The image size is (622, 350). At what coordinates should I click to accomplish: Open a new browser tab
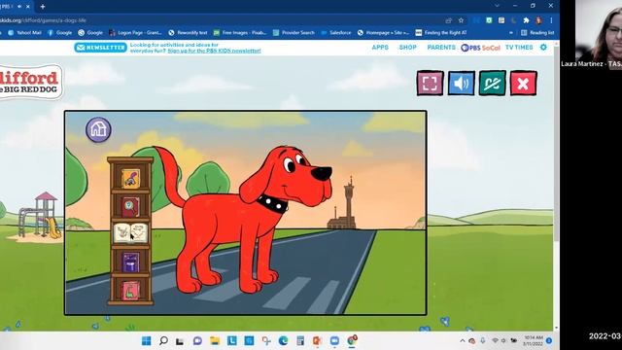(x=43, y=7)
